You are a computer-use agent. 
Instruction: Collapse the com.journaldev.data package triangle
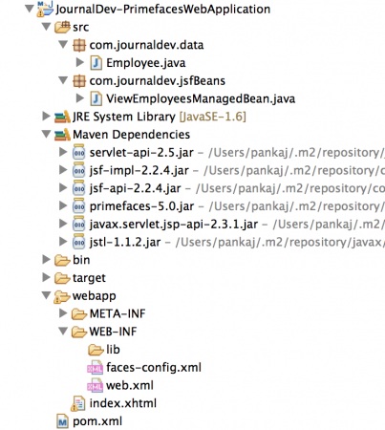pos(63,45)
